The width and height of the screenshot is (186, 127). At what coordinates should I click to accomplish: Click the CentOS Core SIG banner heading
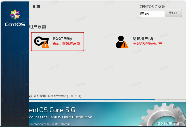[x=52, y=110]
